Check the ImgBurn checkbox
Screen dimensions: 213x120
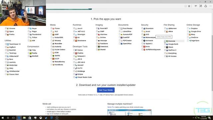point(6,47)
